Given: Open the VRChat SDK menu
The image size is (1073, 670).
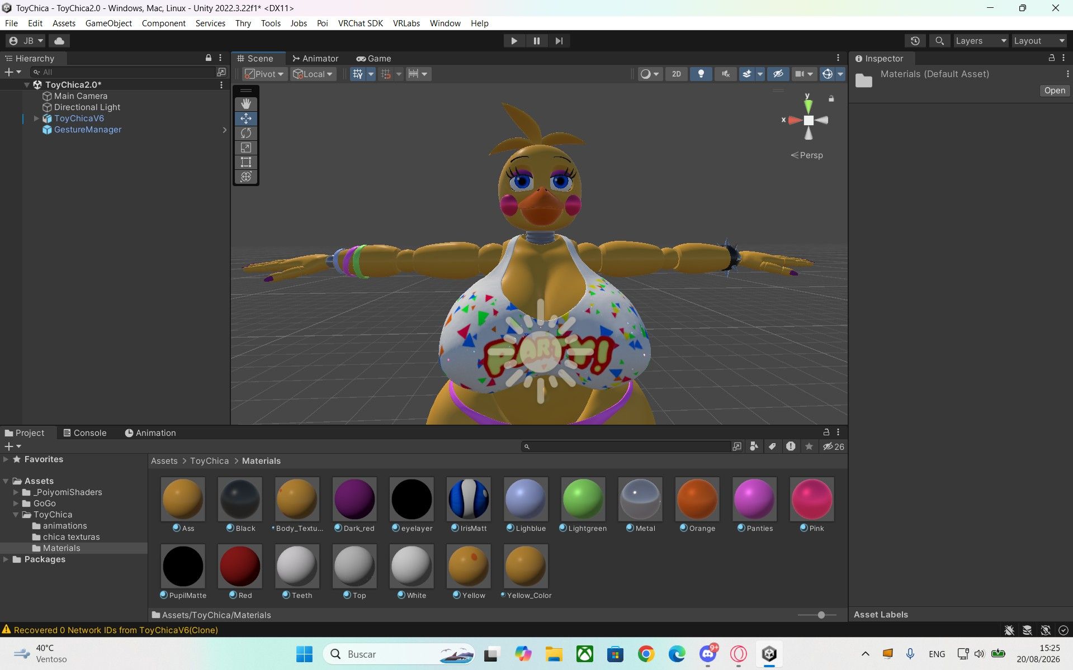Looking at the screenshot, I should pos(361,23).
